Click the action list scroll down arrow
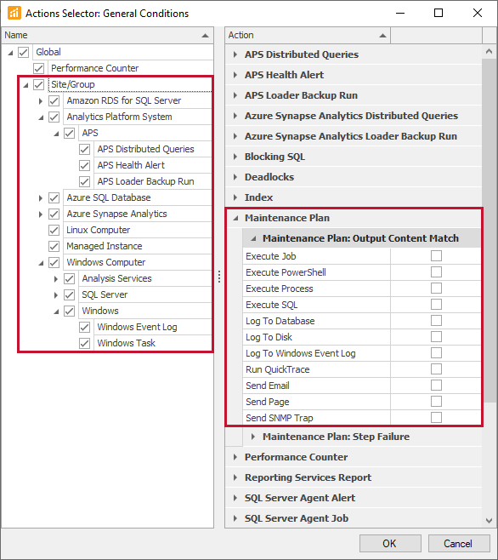 489,520
